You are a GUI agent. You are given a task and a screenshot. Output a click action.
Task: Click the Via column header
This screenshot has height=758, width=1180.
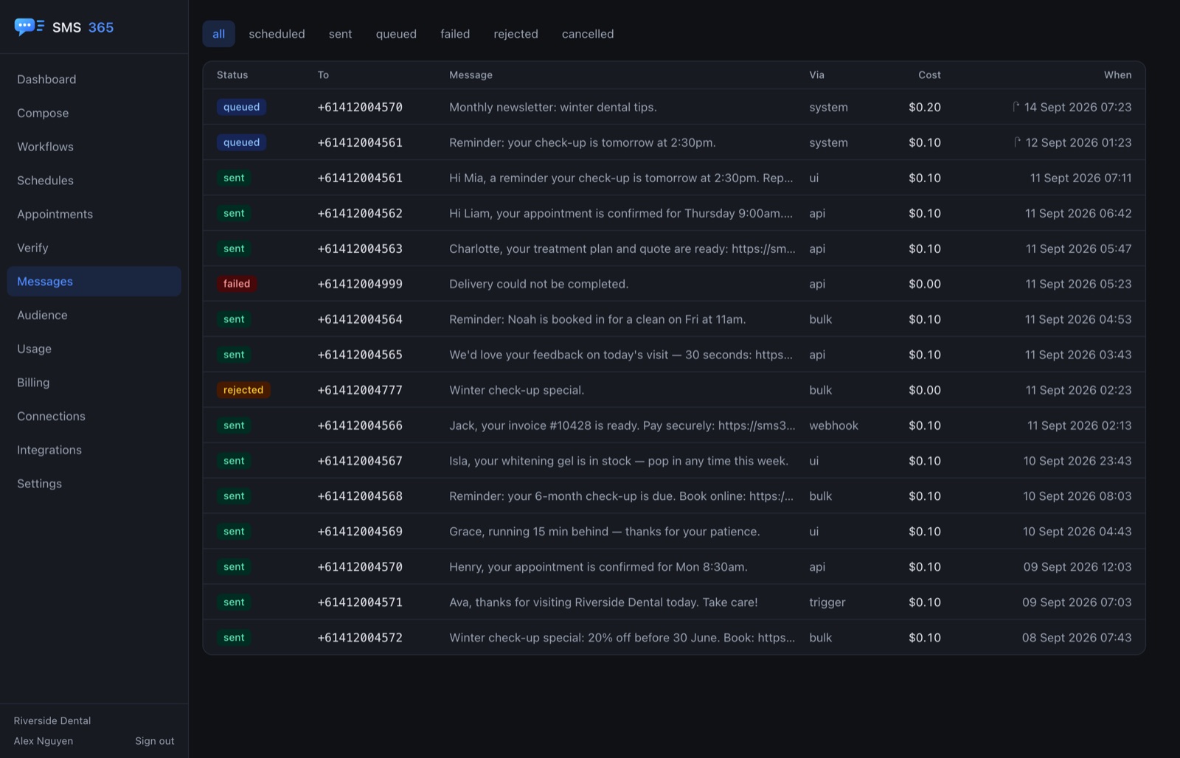pyautogui.click(x=816, y=75)
